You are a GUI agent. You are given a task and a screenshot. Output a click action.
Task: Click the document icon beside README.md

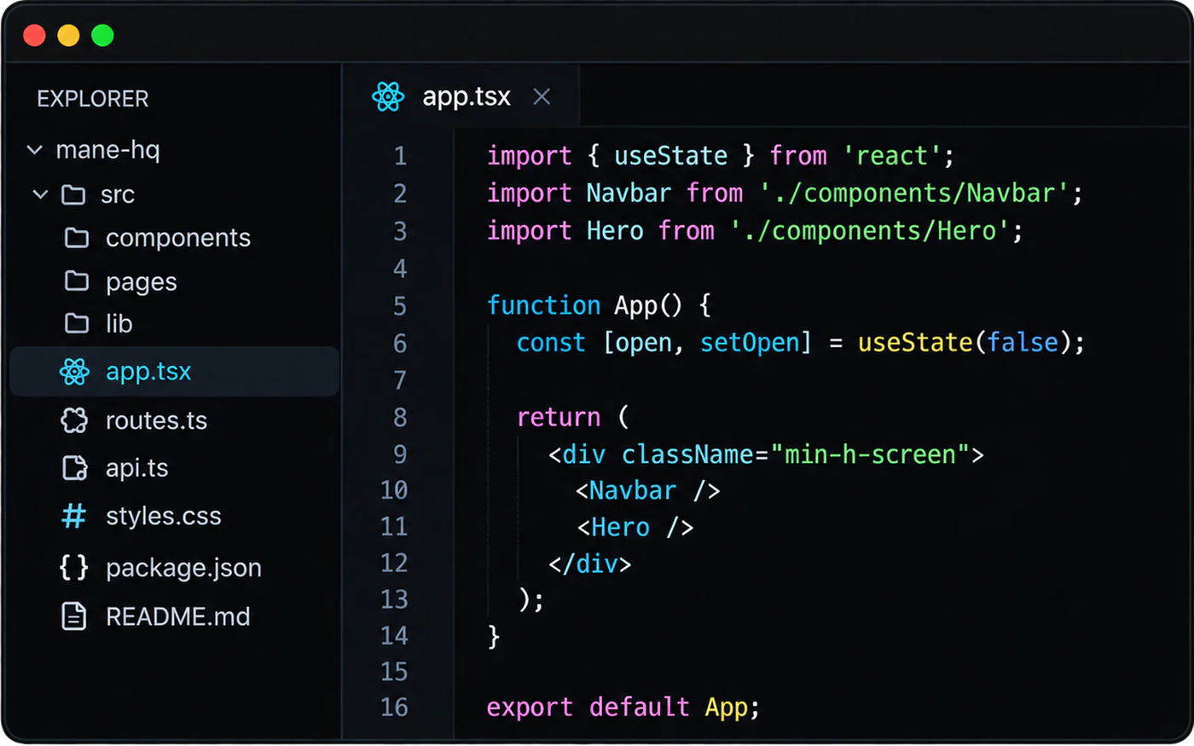pyautogui.click(x=74, y=616)
